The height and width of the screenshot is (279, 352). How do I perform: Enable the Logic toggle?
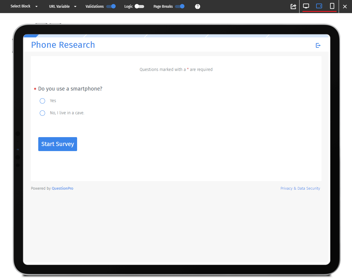(x=140, y=6)
